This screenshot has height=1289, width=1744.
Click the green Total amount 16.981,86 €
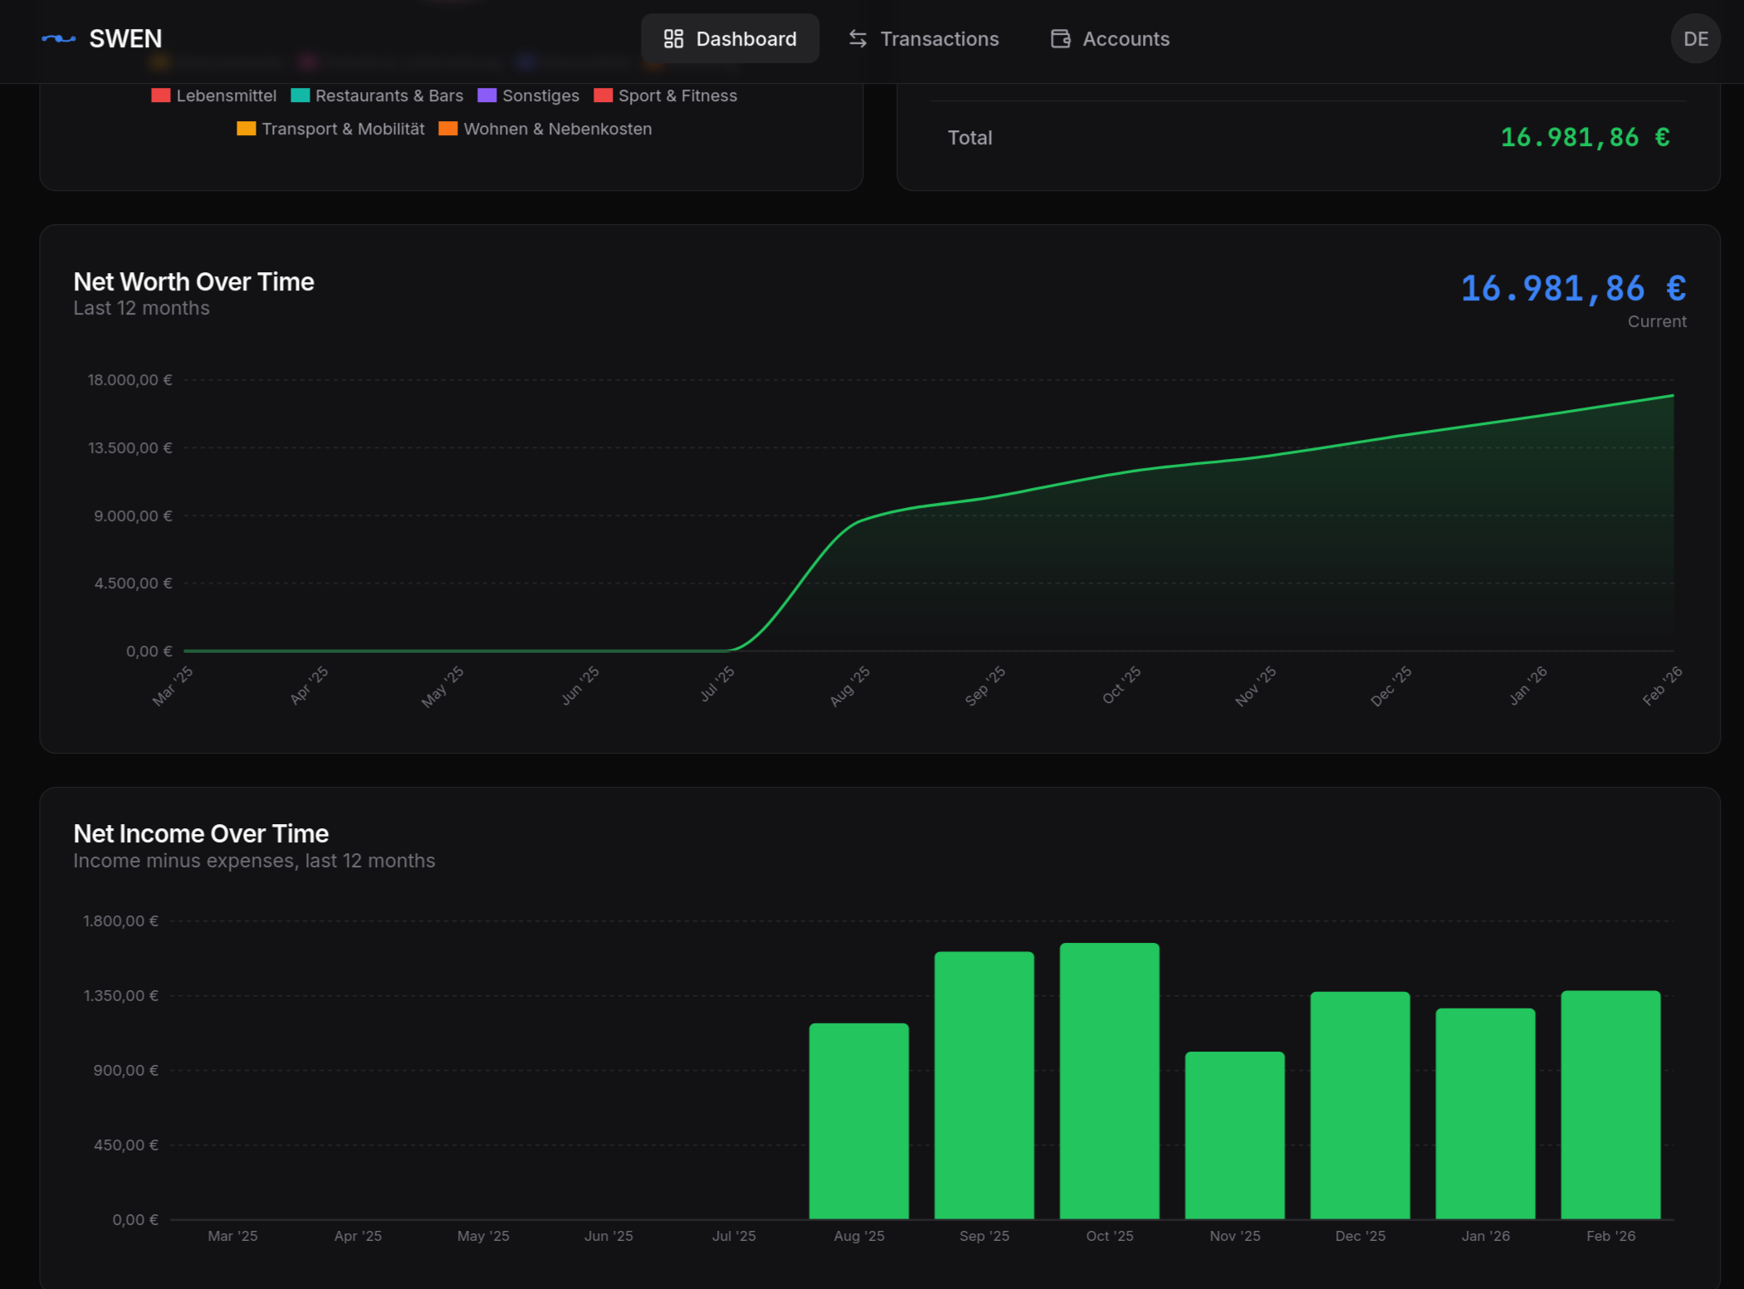1585,137
